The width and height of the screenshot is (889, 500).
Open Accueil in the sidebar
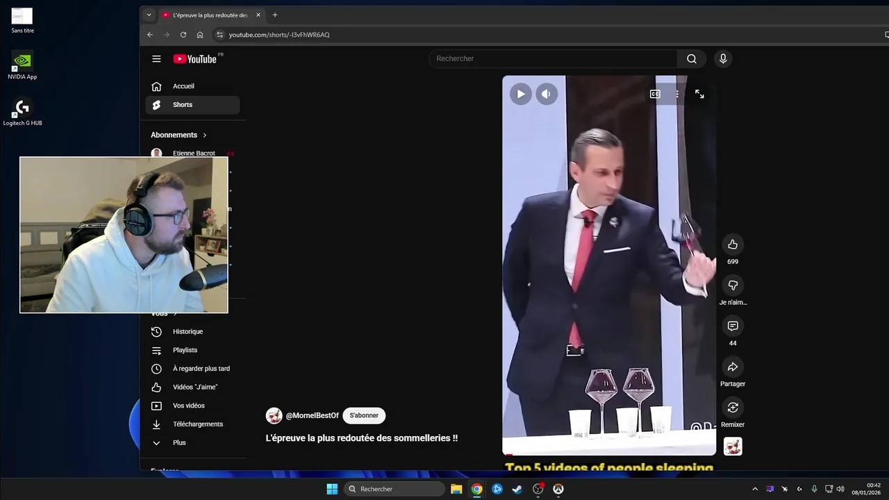coord(192,86)
